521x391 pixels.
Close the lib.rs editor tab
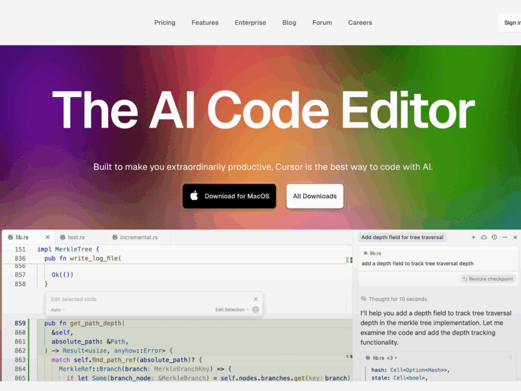[48, 237]
